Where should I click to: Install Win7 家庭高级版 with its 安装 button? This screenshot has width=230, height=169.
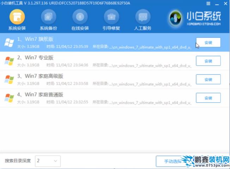click(x=208, y=79)
